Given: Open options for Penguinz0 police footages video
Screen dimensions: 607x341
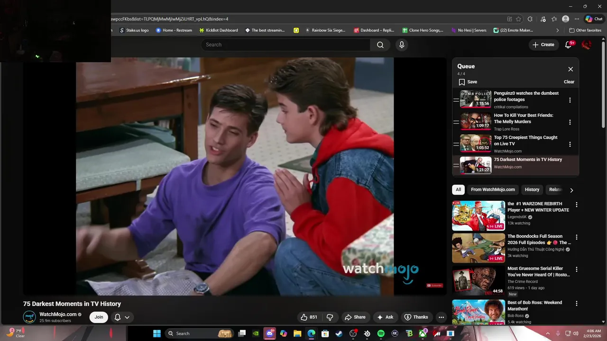Looking at the screenshot, I should coord(570,100).
